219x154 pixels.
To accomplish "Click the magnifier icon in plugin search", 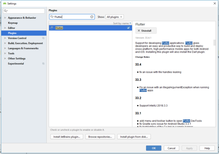I will 52,17.
